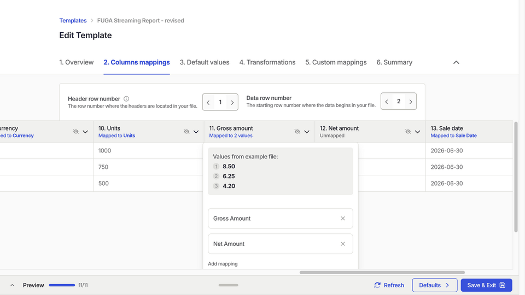Expand the Currency column mapping dropdown
Viewport: 525px width, 295px height.
tap(85, 132)
